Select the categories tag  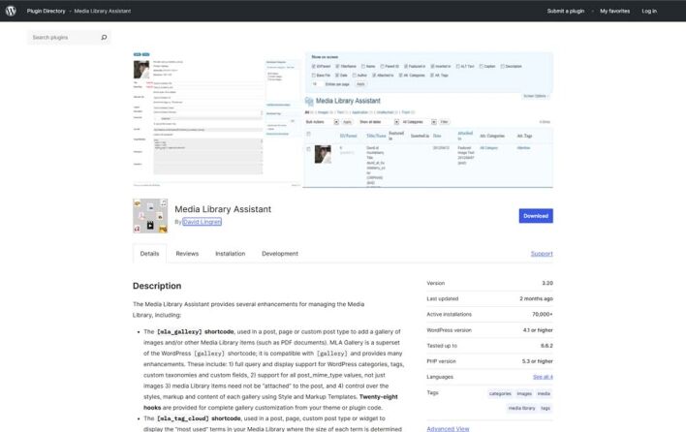[500, 394]
